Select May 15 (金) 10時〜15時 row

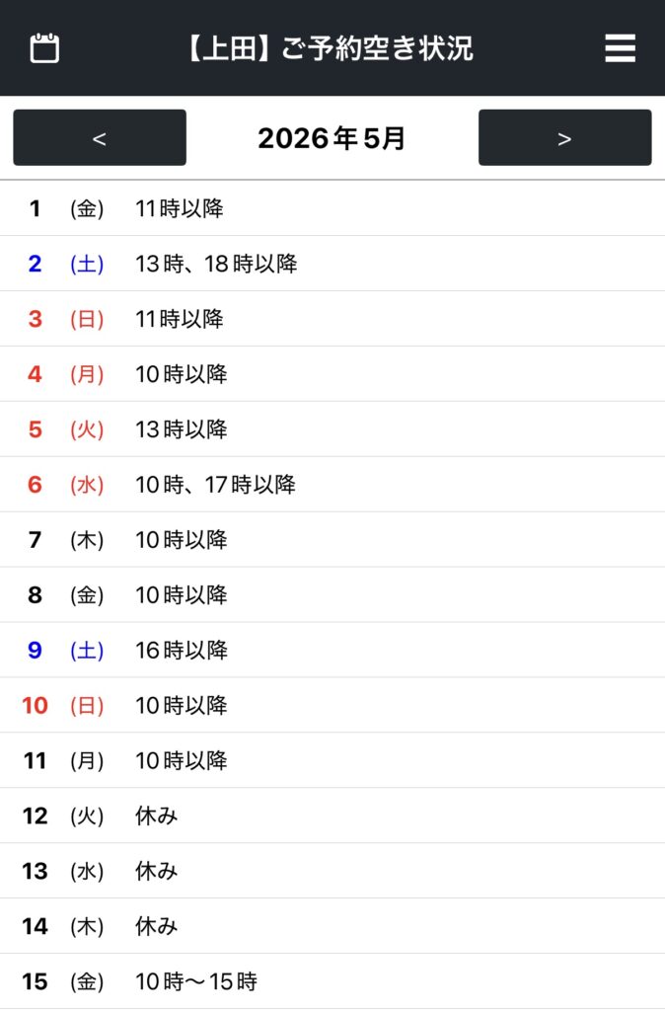pyautogui.click(x=332, y=982)
